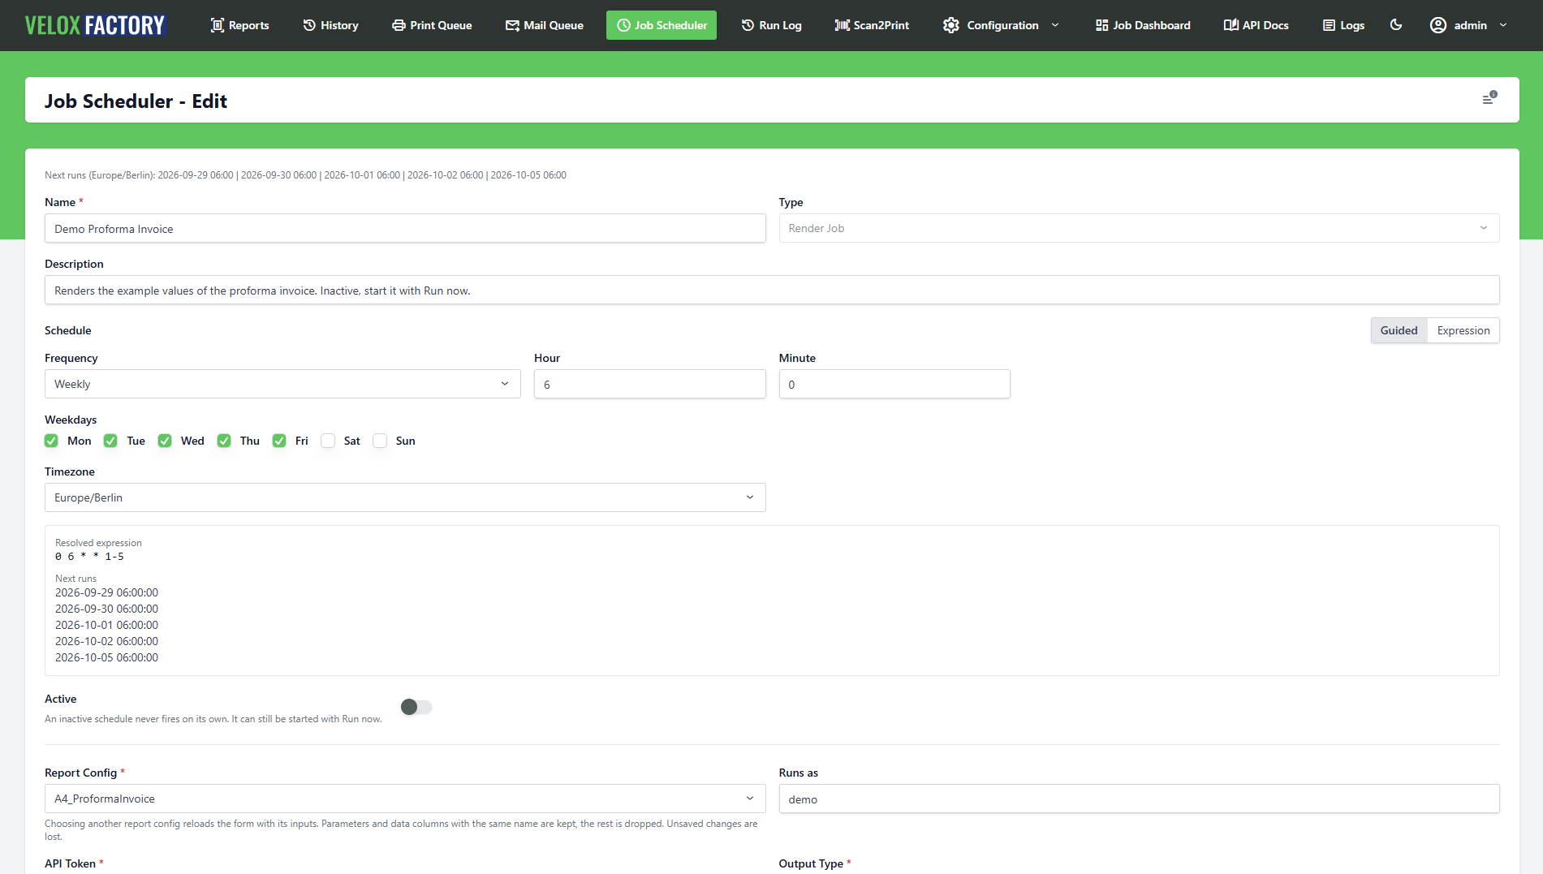Uncheck the Mon weekday checkbox
The height and width of the screenshot is (874, 1543).
(x=51, y=441)
